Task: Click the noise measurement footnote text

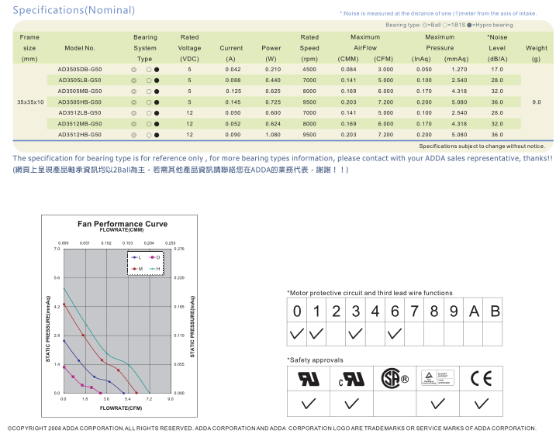Action: click(438, 13)
